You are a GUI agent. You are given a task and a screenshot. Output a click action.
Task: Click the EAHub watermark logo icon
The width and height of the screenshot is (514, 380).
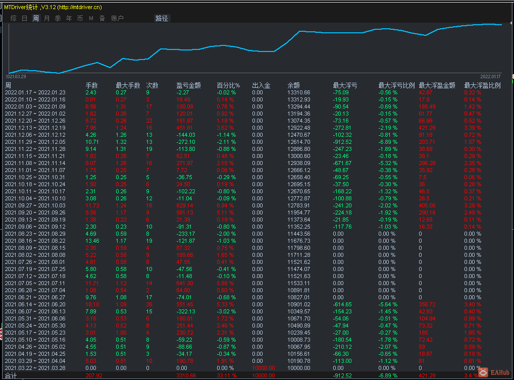(x=483, y=372)
